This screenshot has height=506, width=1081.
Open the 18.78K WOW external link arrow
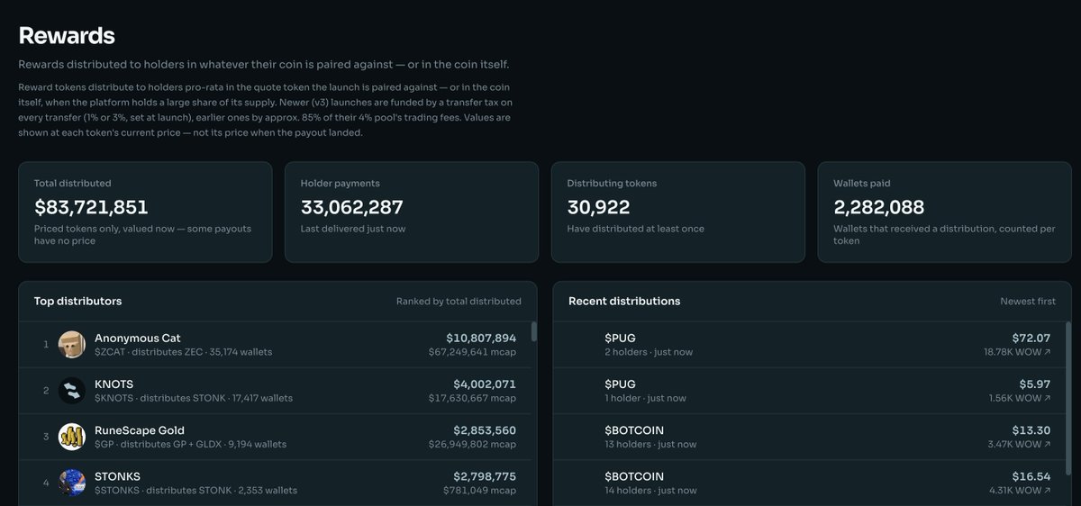pos(1047,352)
